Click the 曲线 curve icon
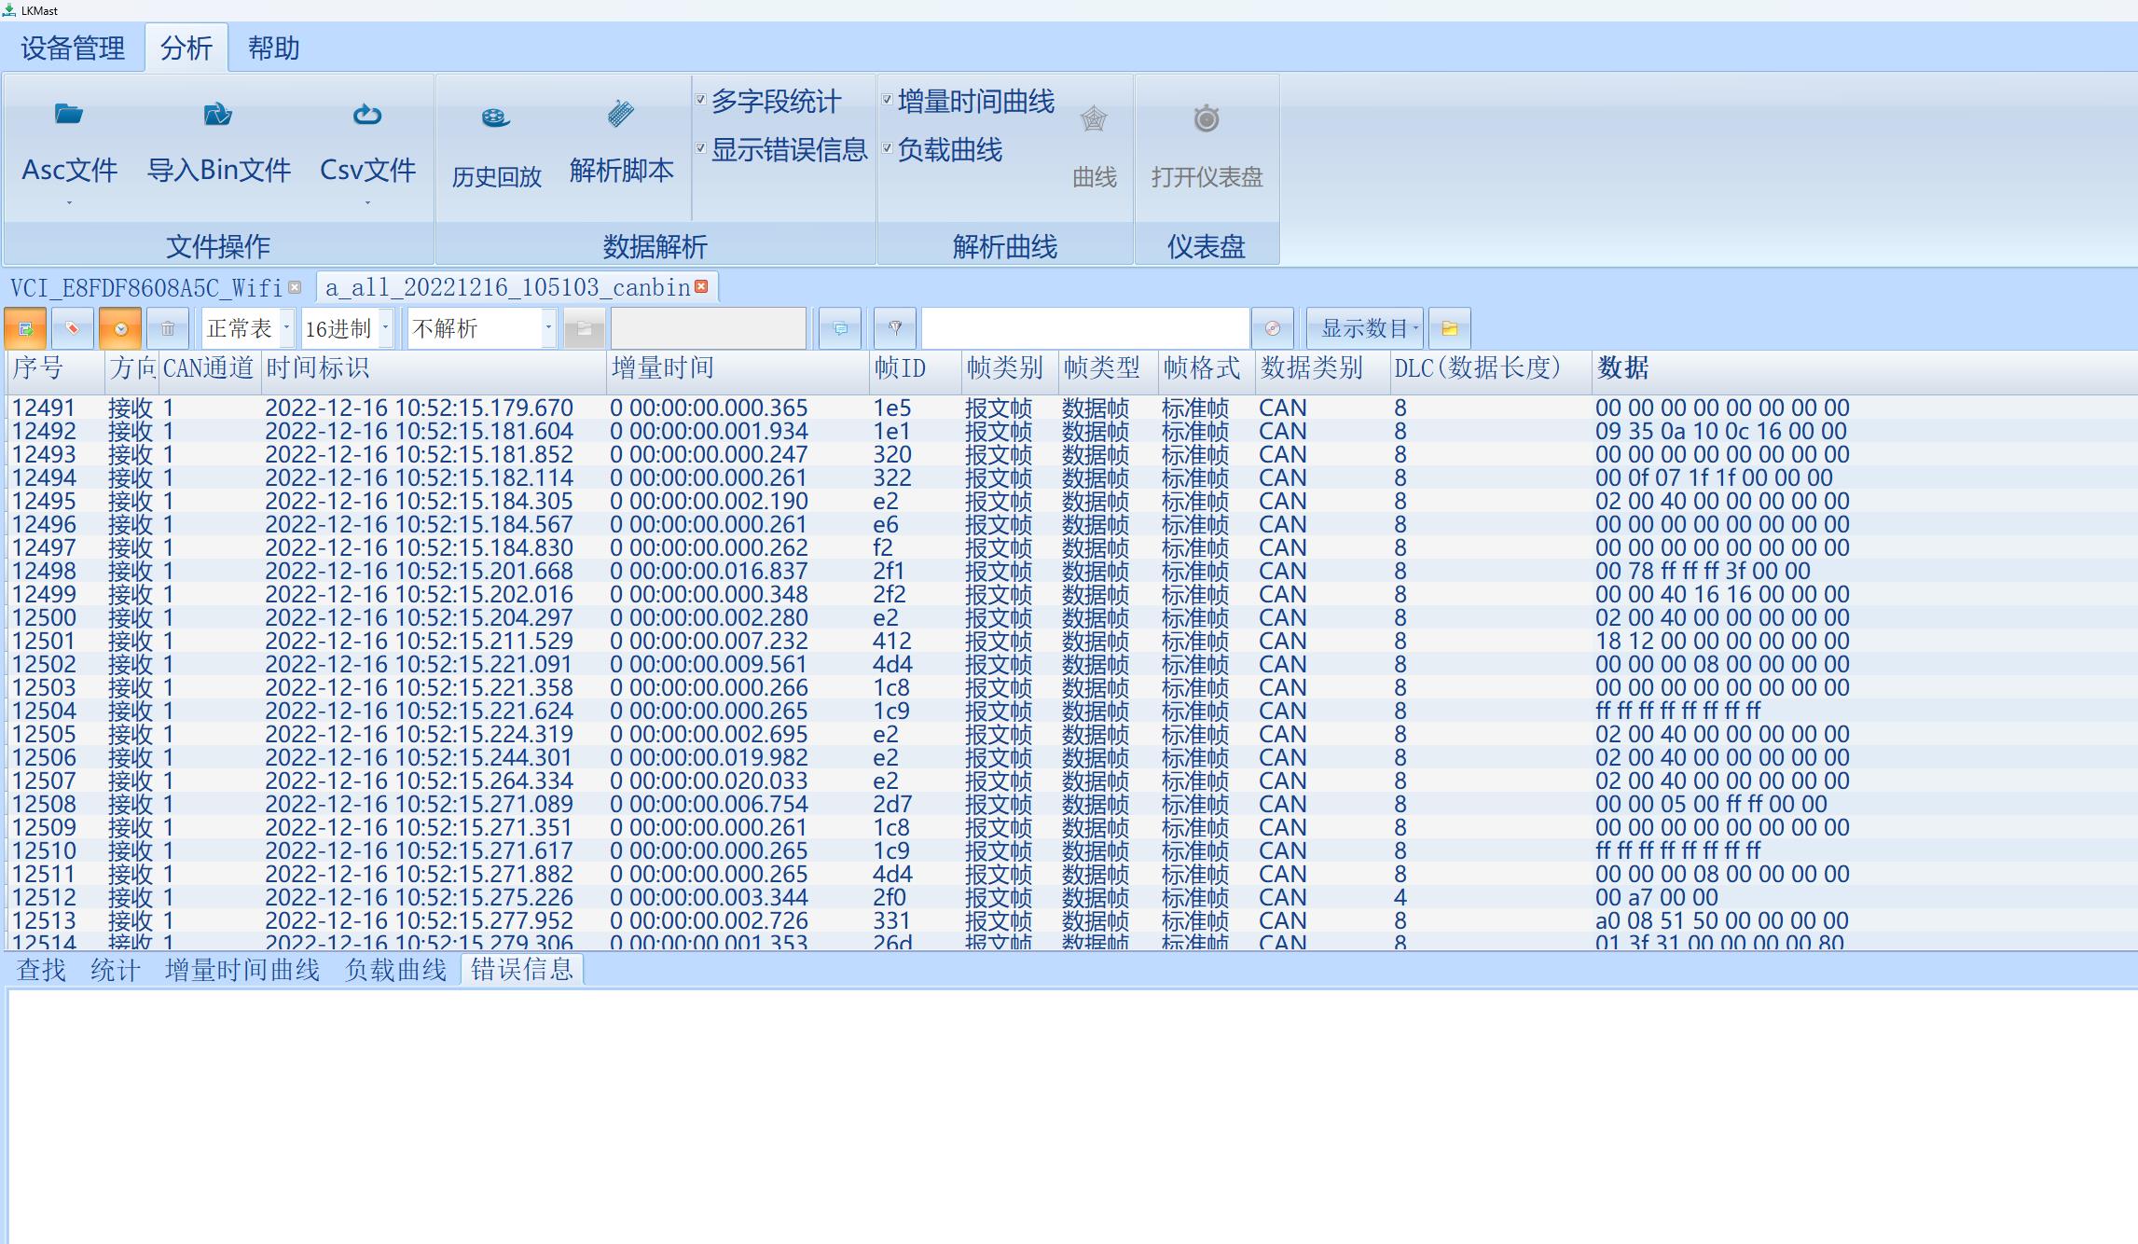Screen dimensions: 2138x1244 pos(1093,119)
